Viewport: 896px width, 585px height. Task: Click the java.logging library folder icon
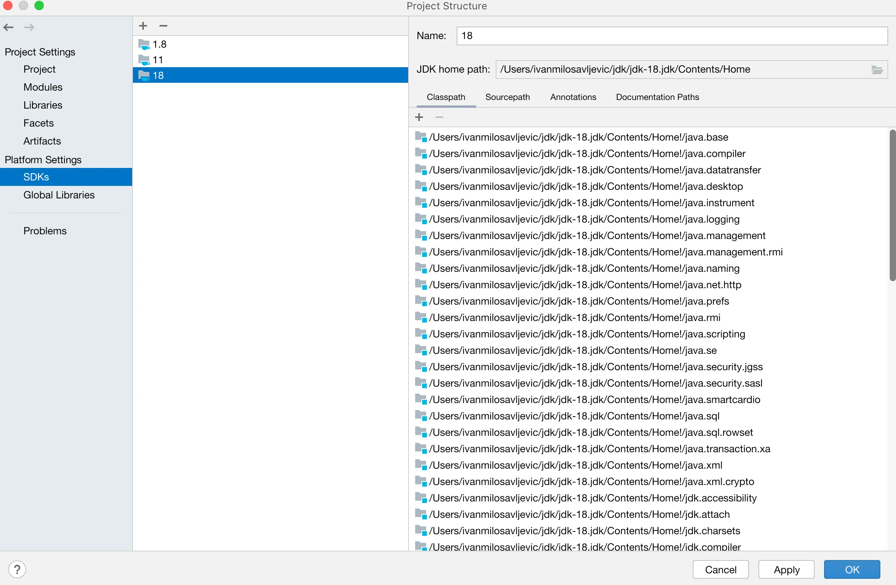point(421,219)
